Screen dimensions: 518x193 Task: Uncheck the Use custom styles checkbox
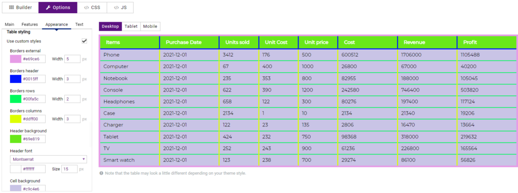click(x=84, y=41)
